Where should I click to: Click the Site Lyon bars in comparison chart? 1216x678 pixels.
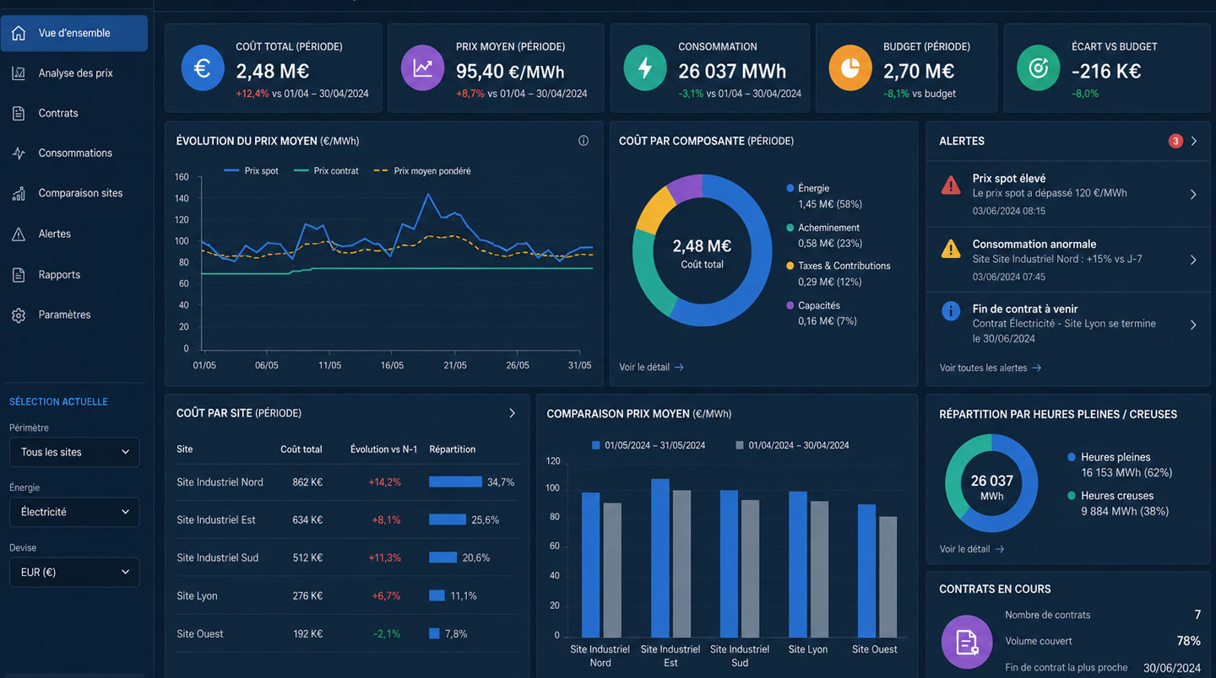808,563
